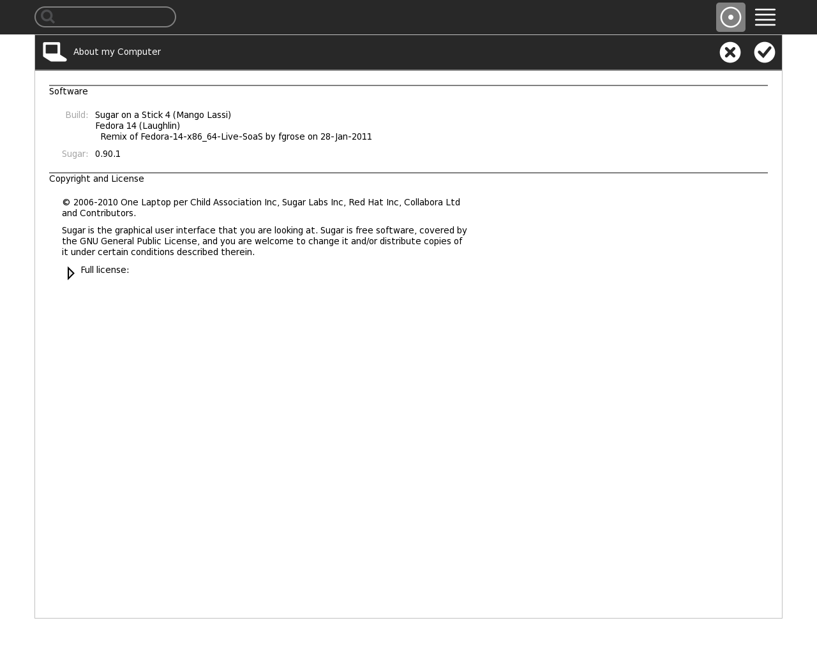817x653 pixels.
Task: Click the "About my Computer" title text
Action: 117,52
